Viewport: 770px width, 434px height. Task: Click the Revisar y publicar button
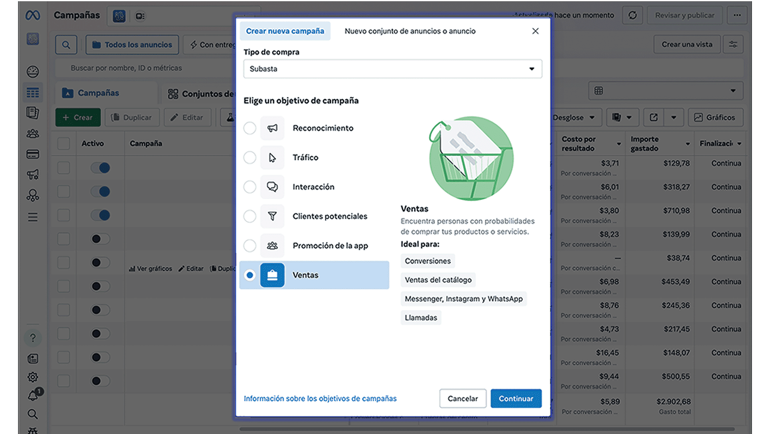(685, 15)
